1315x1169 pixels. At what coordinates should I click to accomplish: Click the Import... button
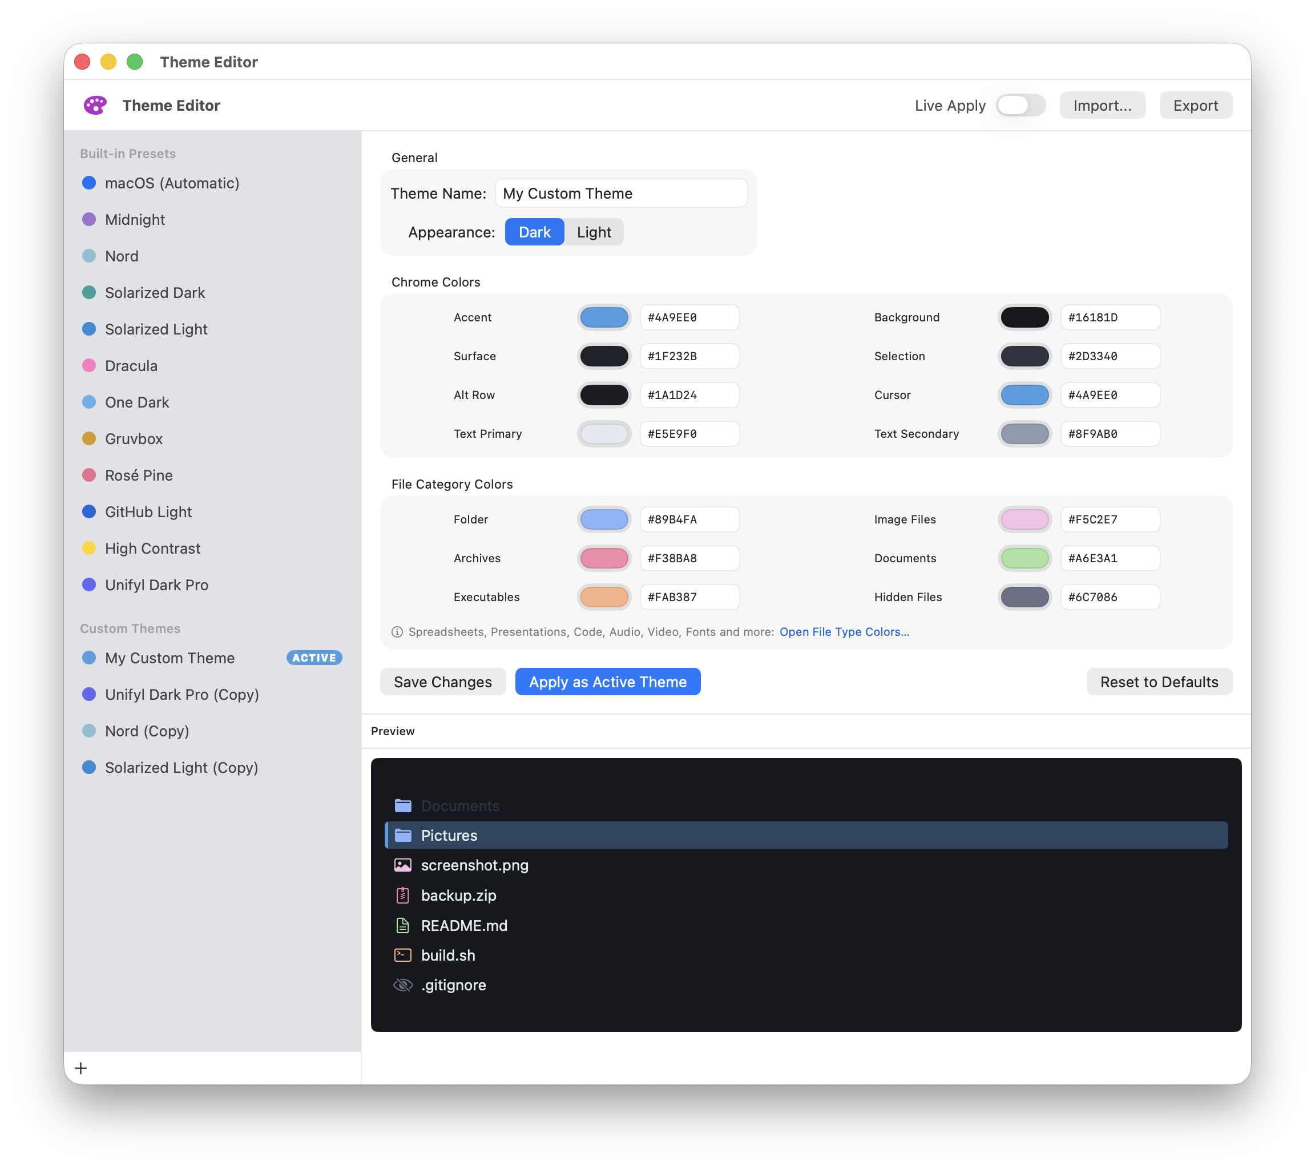pyautogui.click(x=1102, y=105)
